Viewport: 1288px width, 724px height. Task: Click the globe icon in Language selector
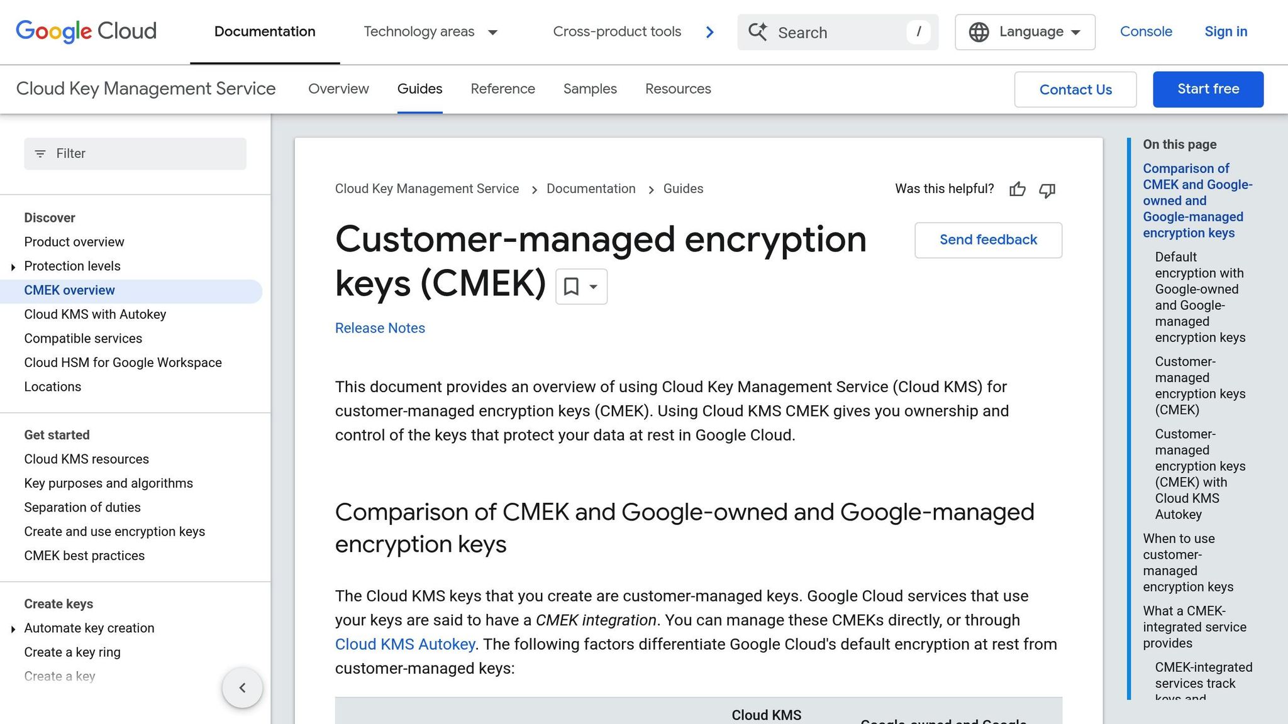[979, 32]
